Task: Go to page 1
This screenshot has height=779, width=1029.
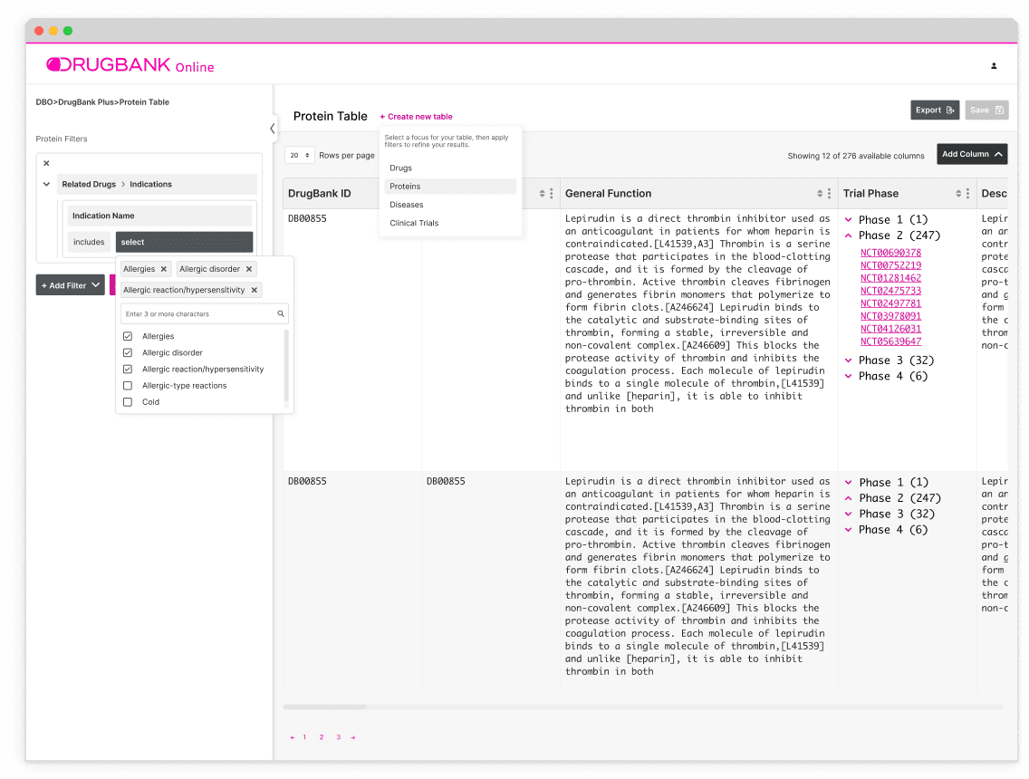Action: point(304,737)
